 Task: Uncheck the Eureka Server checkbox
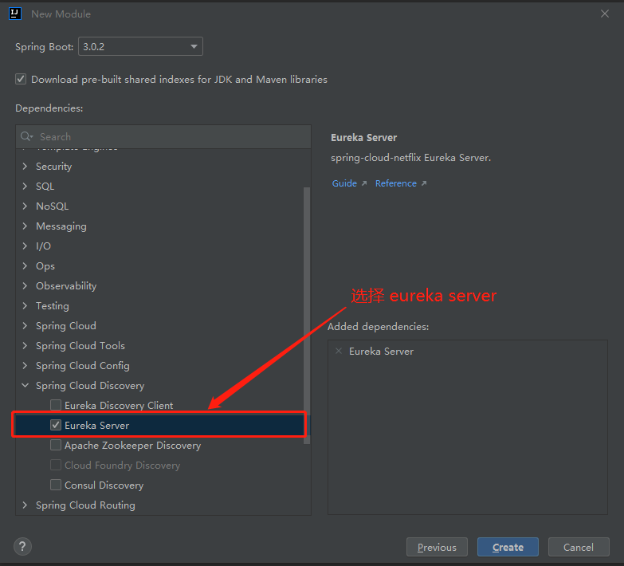tap(56, 425)
